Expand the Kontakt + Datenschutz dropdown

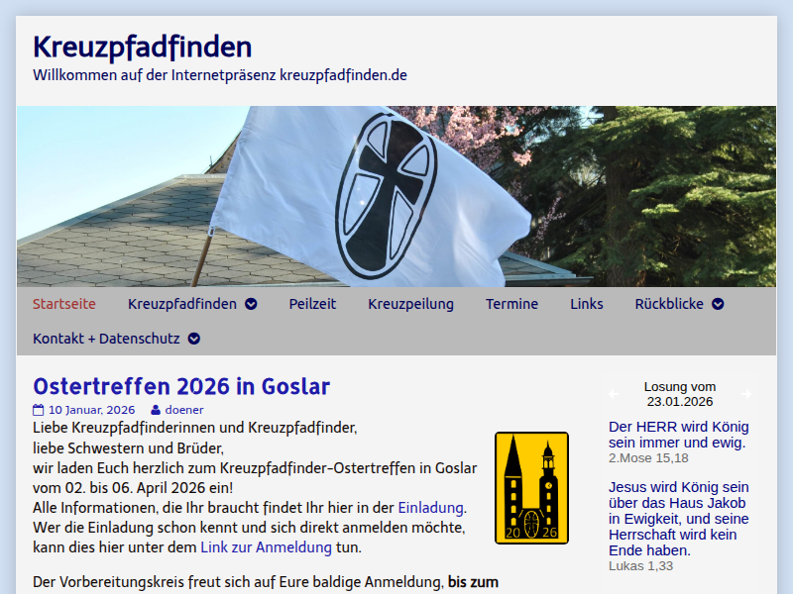[x=194, y=339]
